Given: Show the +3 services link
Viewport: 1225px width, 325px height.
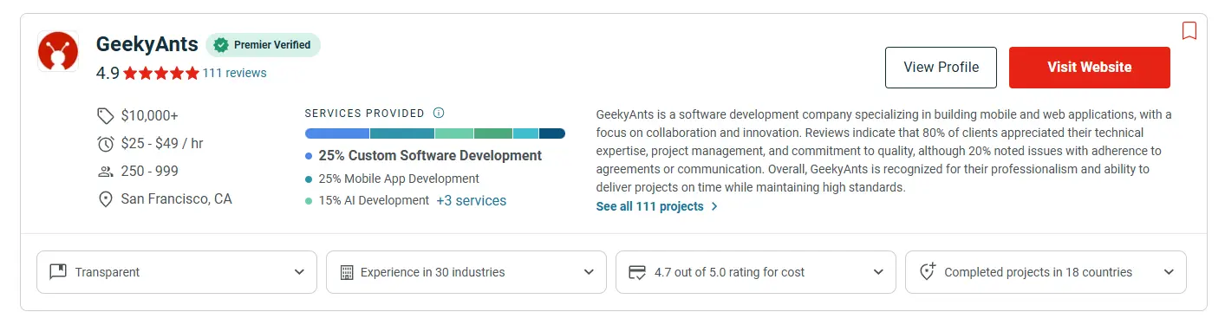Looking at the screenshot, I should [471, 200].
